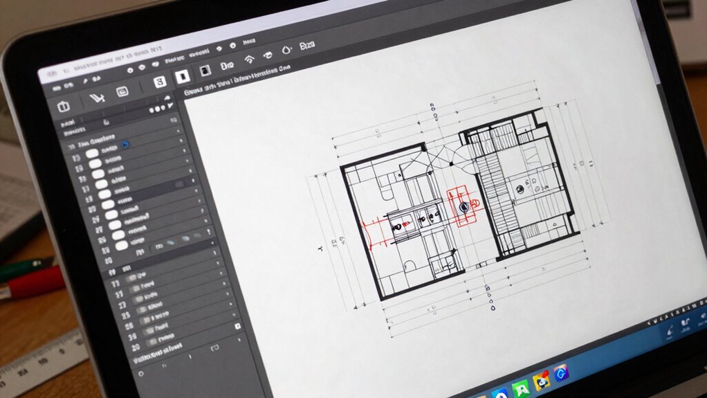707x398 pixels.
Task: Select the red fixture symbol in floor plan
Action: click(464, 206)
